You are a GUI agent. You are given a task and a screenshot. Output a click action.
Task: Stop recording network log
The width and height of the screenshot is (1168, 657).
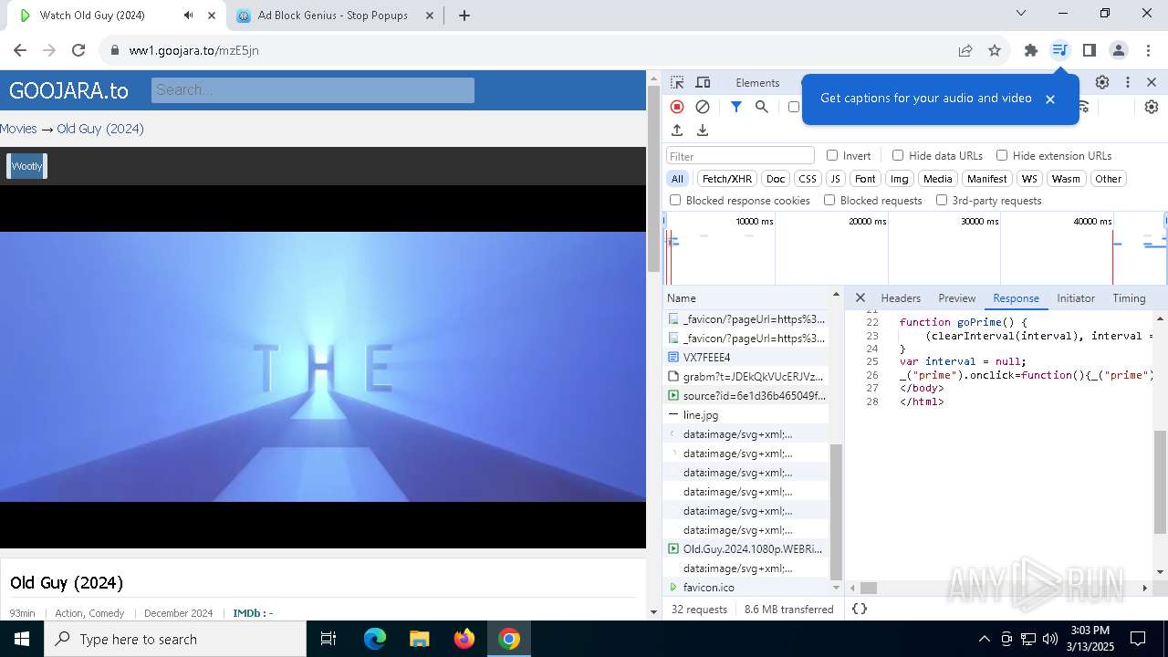pyautogui.click(x=677, y=107)
